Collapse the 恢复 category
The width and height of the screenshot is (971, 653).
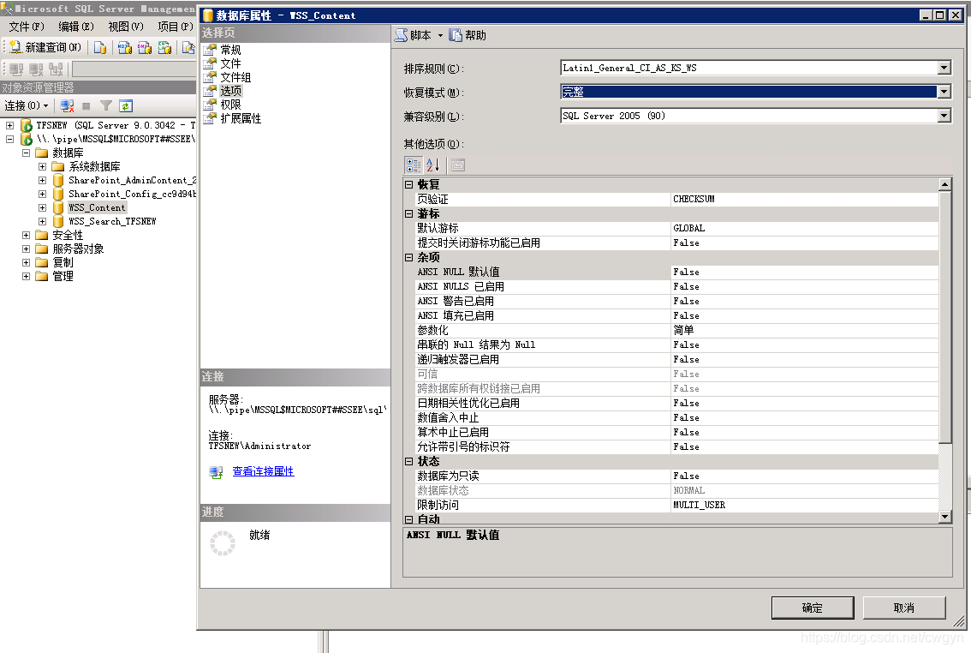click(408, 184)
